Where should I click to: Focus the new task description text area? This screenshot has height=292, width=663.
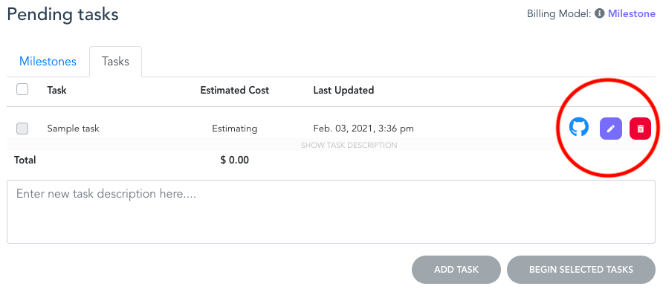point(331,212)
